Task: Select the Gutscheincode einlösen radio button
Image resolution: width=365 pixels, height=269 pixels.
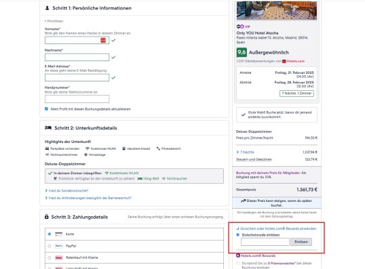Action: point(237,235)
